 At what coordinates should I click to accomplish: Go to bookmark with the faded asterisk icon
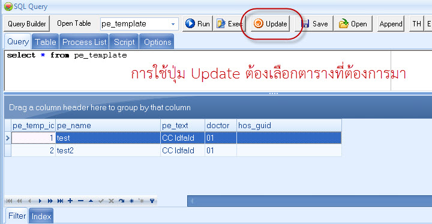click(x=142, y=201)
